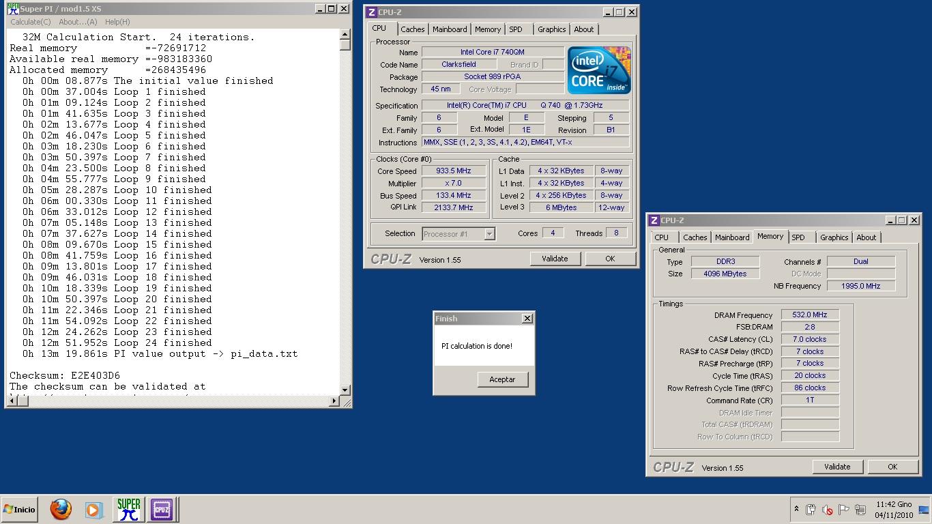
Task: Open Help(H) menu in Super PI
Action: point(117,22)
